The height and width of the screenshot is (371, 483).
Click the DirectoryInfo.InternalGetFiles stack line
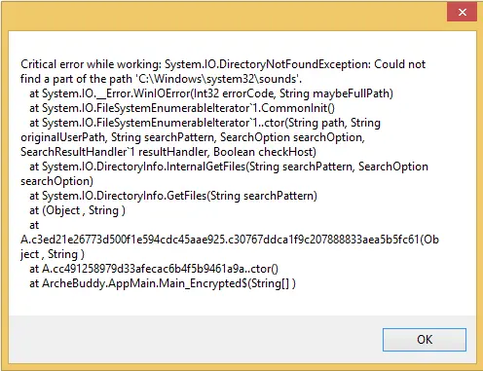(229, 167)
